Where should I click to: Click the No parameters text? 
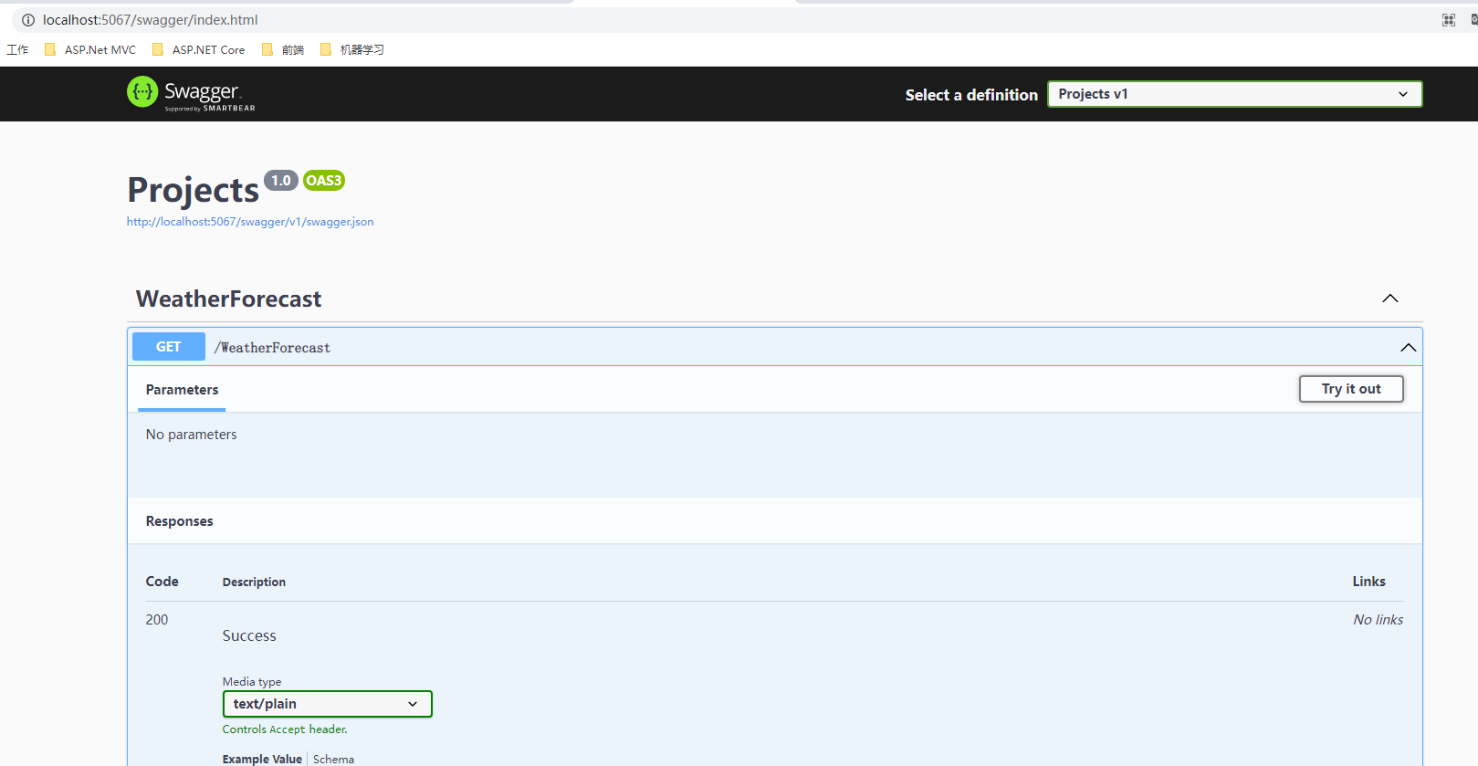192,435
